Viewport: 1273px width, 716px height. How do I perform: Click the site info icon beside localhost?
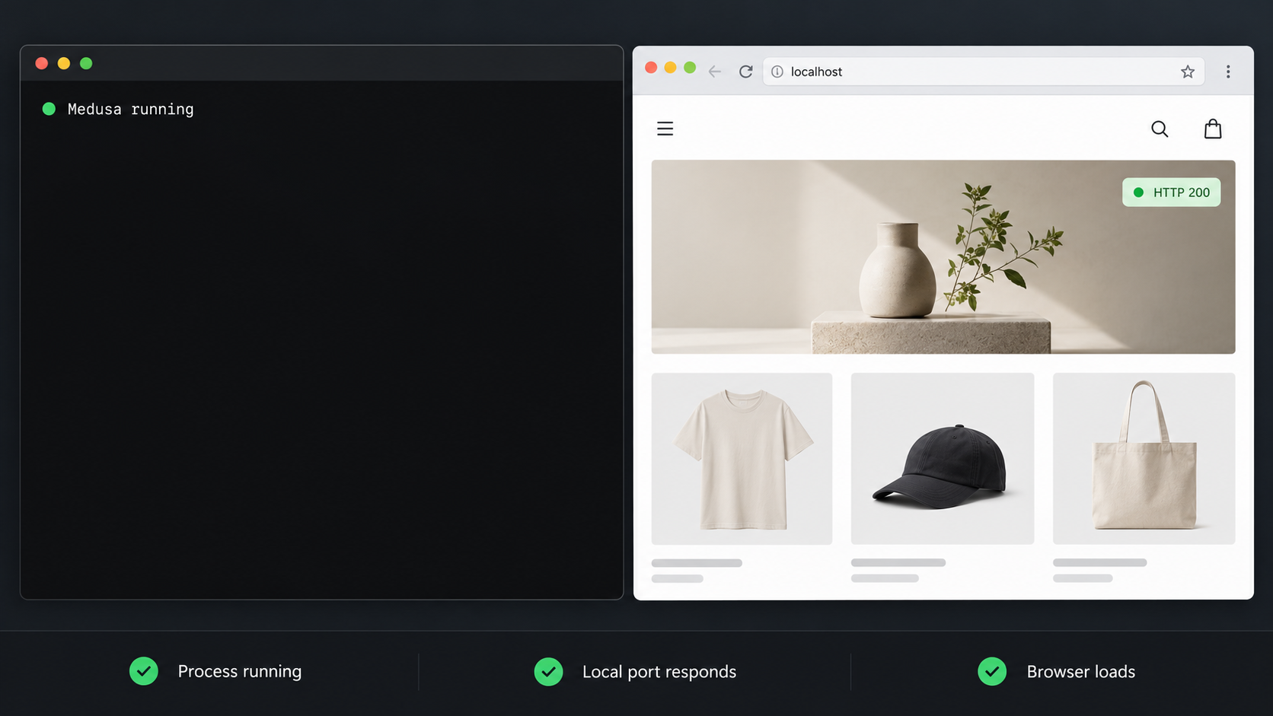(x=777, y=72)
